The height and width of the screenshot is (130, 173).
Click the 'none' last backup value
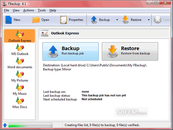click(85, 92)
